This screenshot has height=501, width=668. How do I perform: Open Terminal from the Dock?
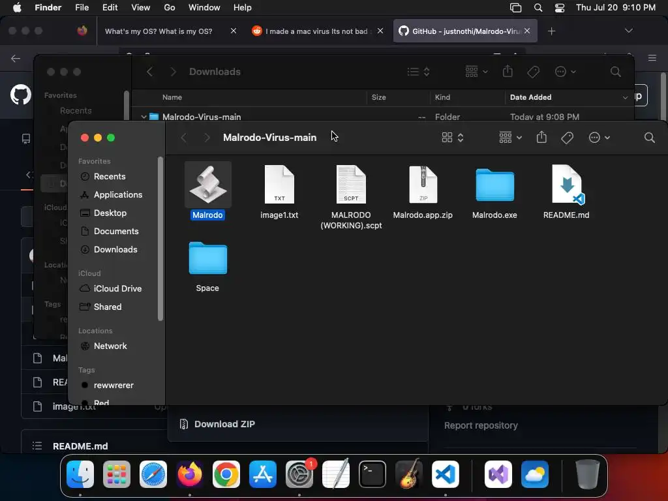372,474
